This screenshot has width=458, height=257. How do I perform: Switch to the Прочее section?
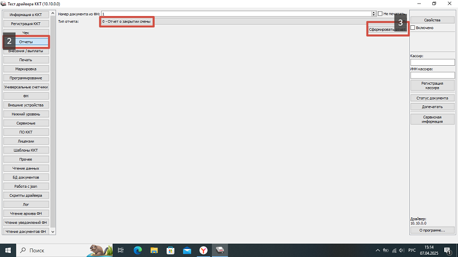point(26,159)
